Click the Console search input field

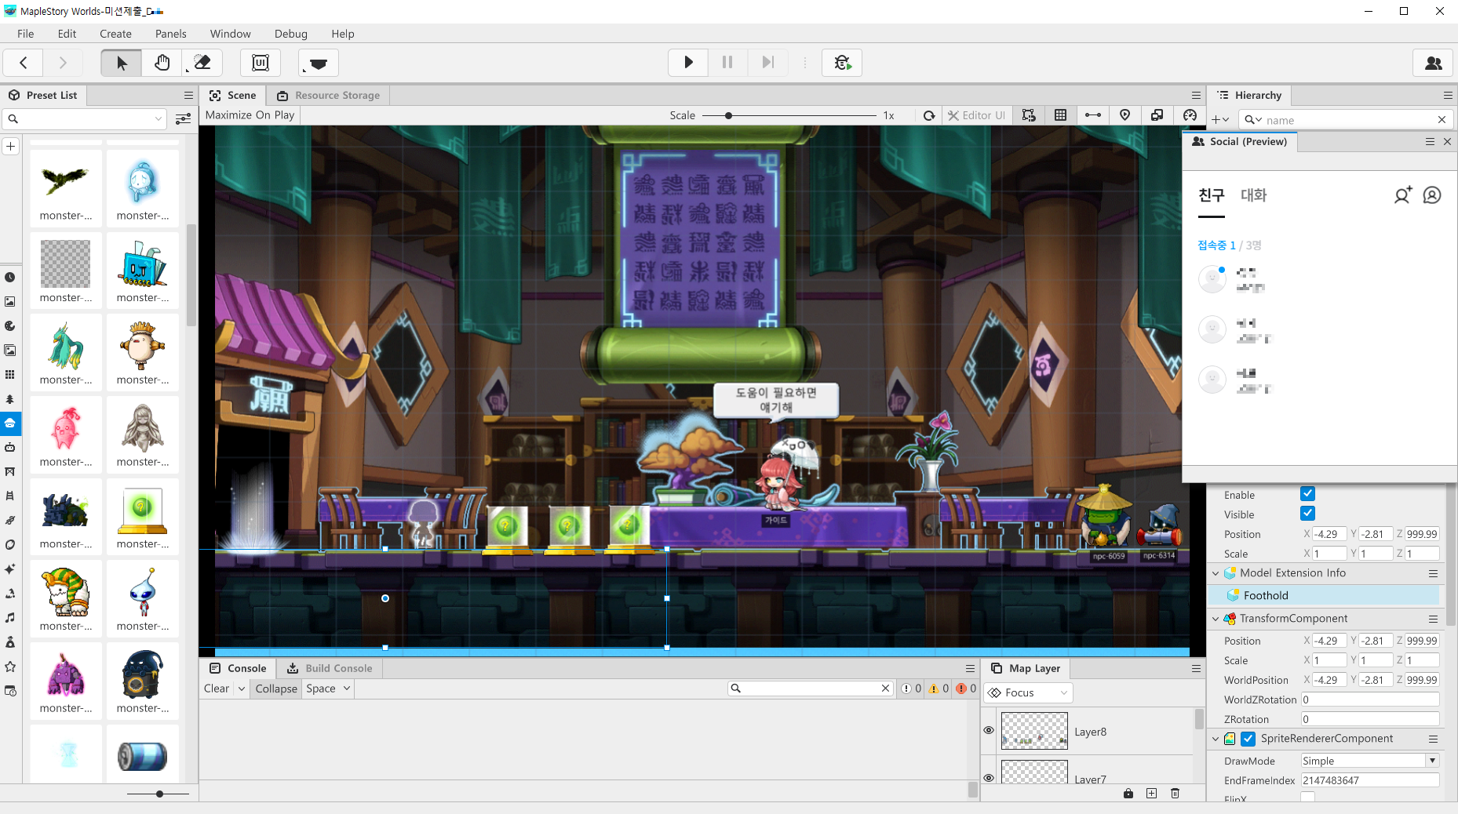pyautogui.click(x=811, y=689)
